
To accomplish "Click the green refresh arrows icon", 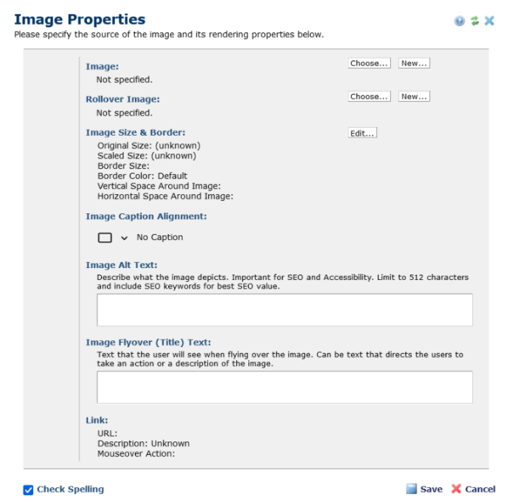I will pyautogui.click(x=474, y=21).
